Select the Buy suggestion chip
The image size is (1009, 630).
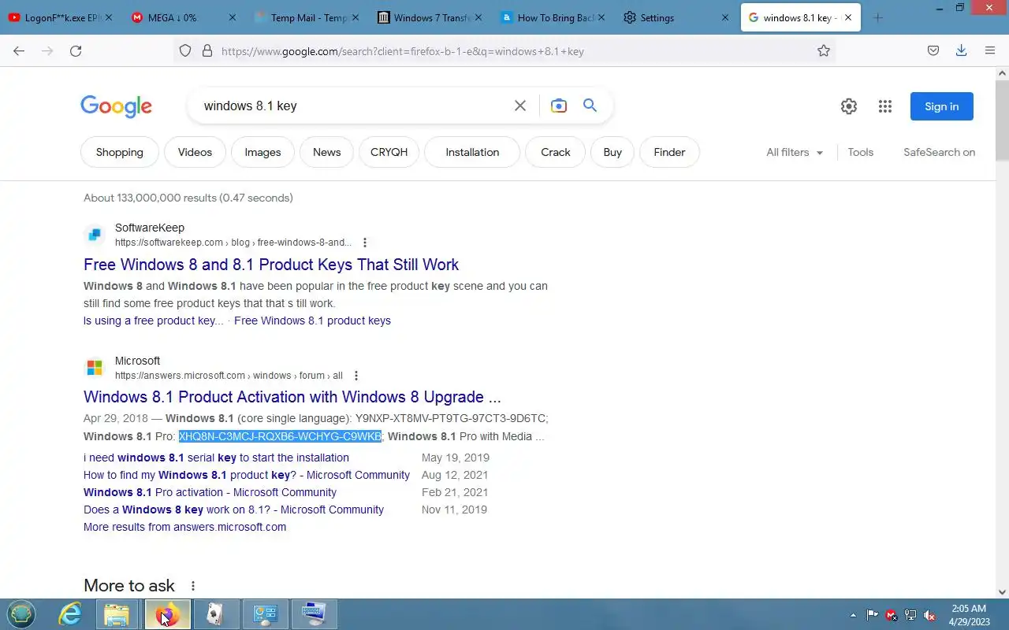click(x=612, y=152)
